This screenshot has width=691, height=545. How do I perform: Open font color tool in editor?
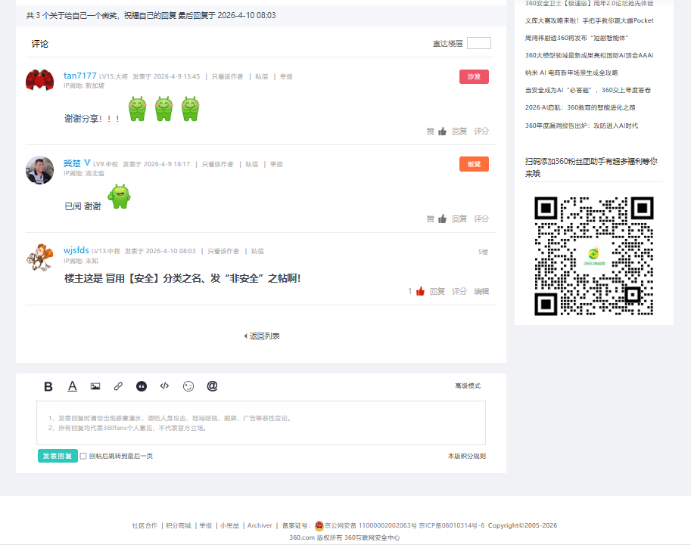coord(72,386)
